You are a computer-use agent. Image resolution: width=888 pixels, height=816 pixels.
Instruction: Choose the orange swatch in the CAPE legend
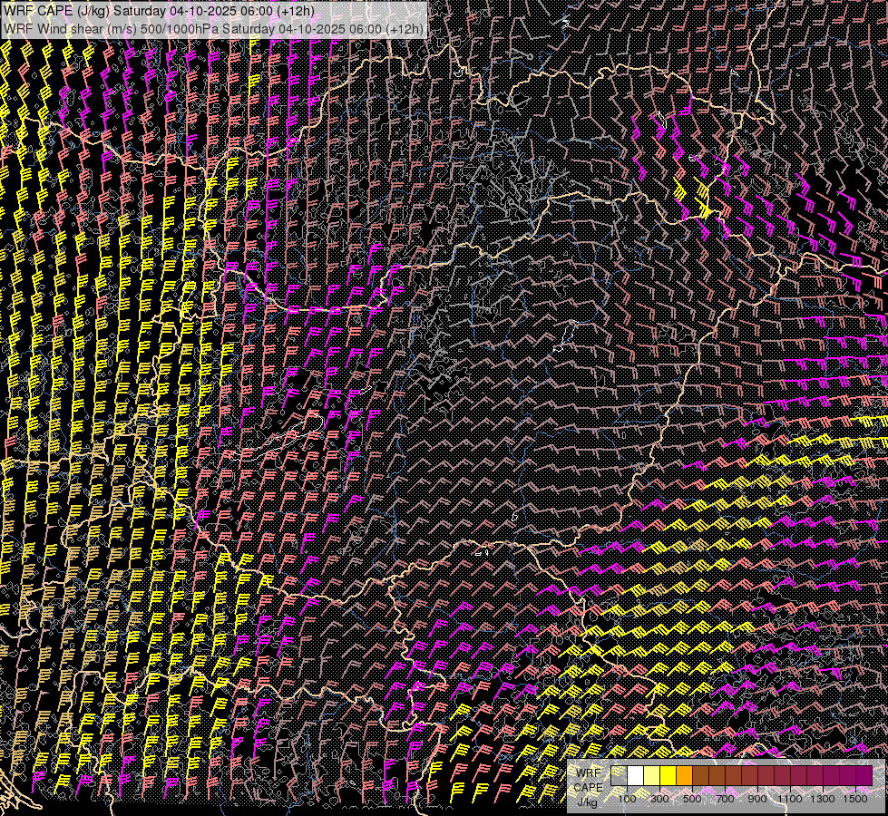[x=684, y=776]
